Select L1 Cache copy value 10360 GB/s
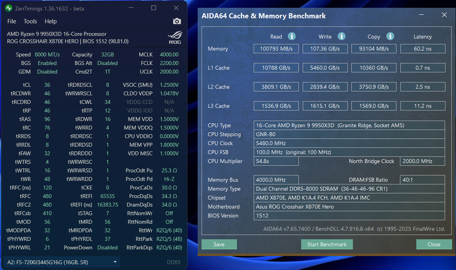Viewport: 456px width, 270px height. coord(374,68)
